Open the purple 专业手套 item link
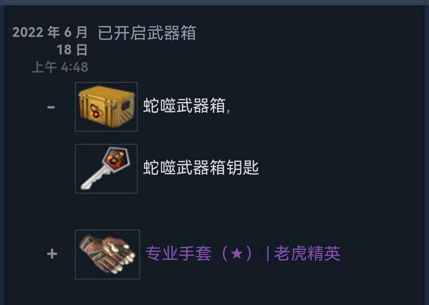The height and width of the screenshot is (305, 429). click(243, 253)
